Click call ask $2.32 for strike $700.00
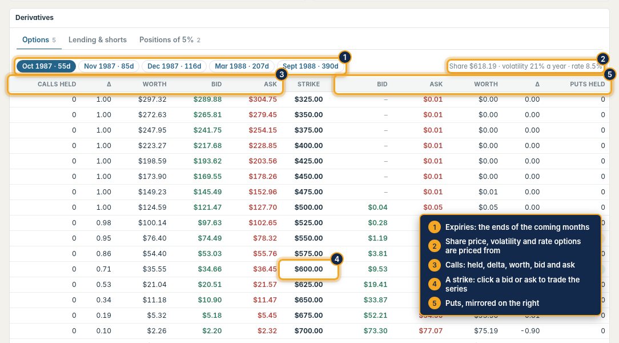The image size is (619, 343). pos(267,330)
